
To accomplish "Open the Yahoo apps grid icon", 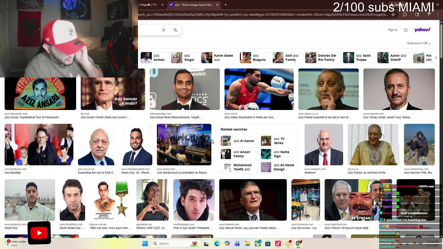I will click(x=406, y=30).
